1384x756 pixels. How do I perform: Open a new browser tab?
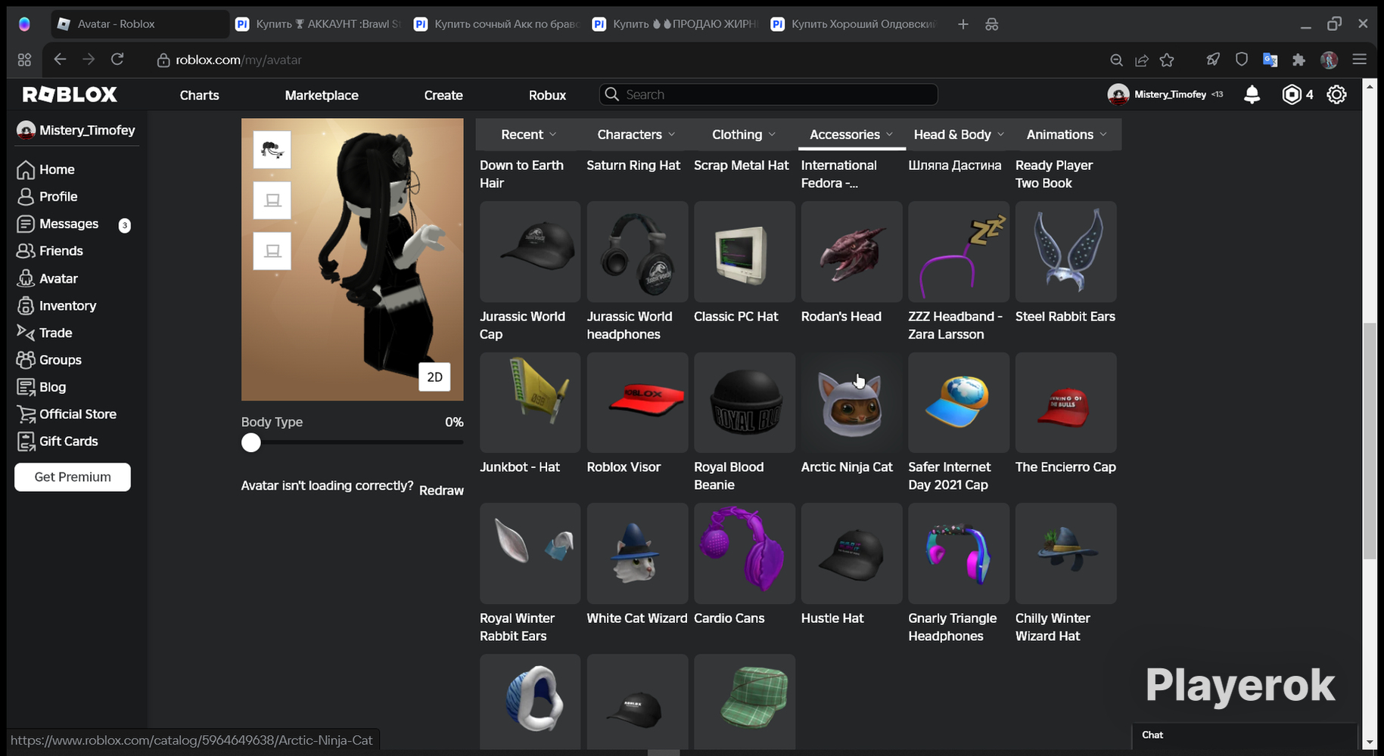tap(963, 24)
